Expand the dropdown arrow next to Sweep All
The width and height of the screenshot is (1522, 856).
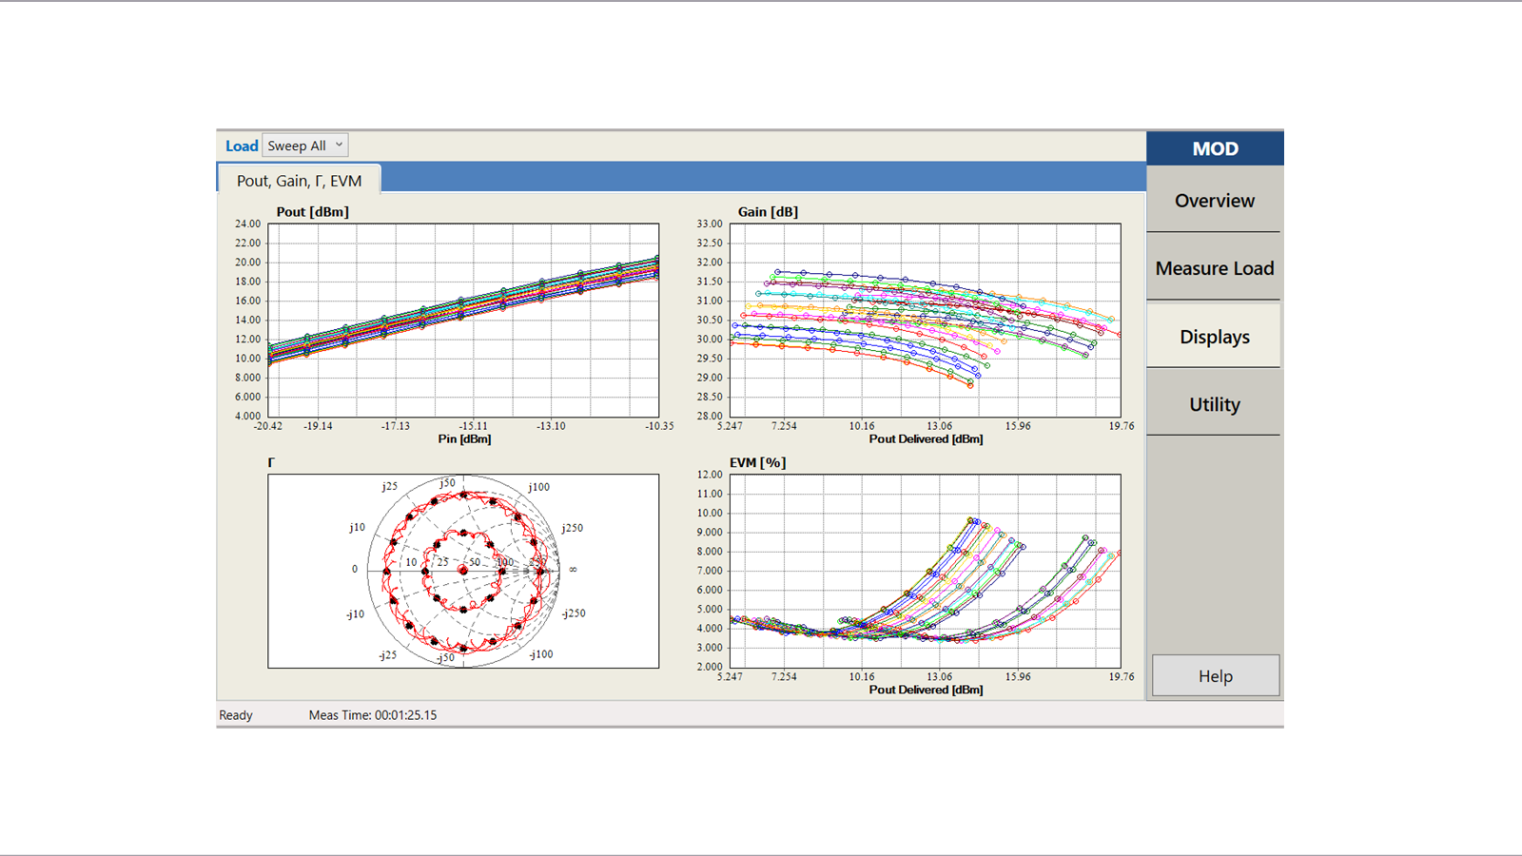pos(340,145)
